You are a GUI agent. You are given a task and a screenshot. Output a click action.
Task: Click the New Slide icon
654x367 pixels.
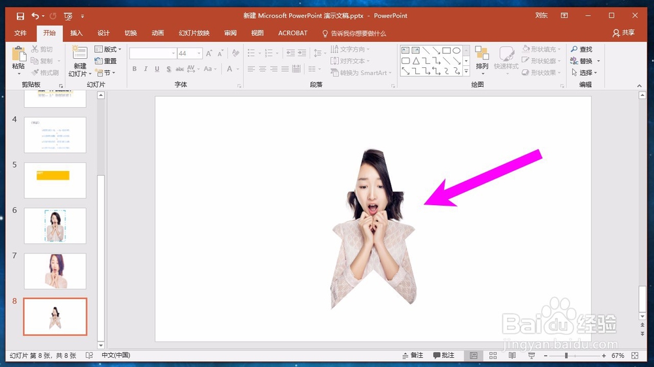tap(80, 53)
